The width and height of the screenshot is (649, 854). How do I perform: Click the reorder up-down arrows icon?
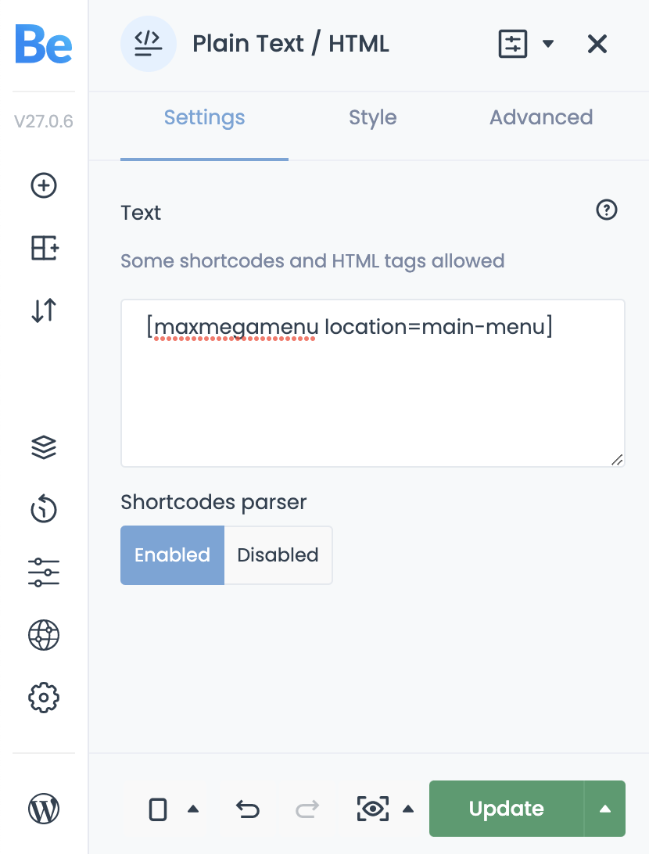coord(44,310)
